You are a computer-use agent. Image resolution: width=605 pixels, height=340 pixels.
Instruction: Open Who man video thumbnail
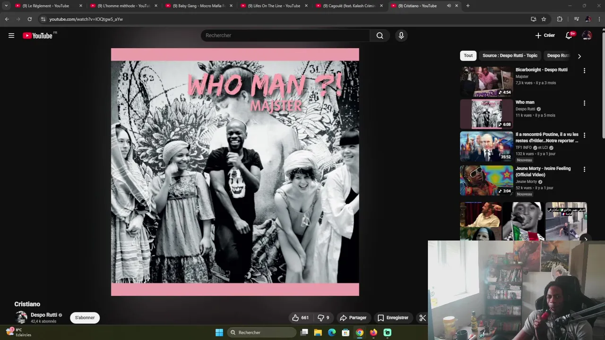(486, 114)
